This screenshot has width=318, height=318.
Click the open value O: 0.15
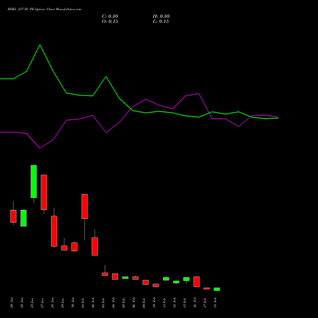110,22
